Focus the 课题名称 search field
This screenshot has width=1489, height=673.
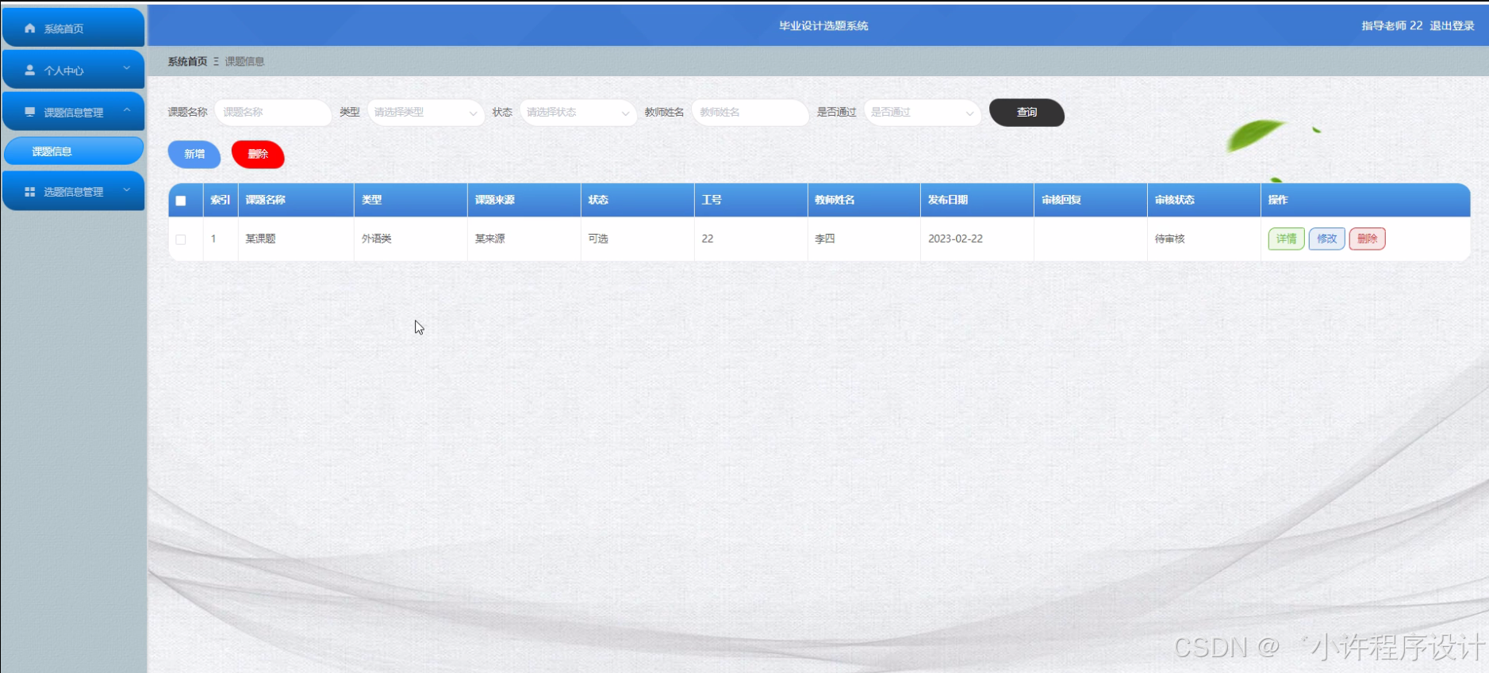(273, 113)
